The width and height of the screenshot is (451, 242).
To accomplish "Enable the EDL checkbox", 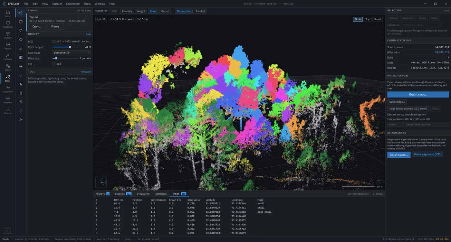I will [54, 64].
